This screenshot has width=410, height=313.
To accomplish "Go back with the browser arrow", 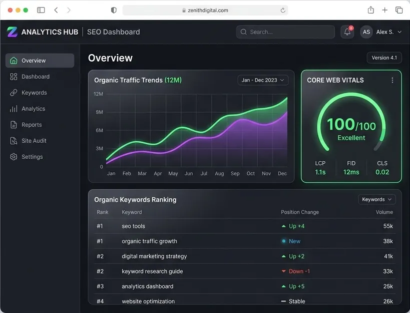I will (56, 10).
